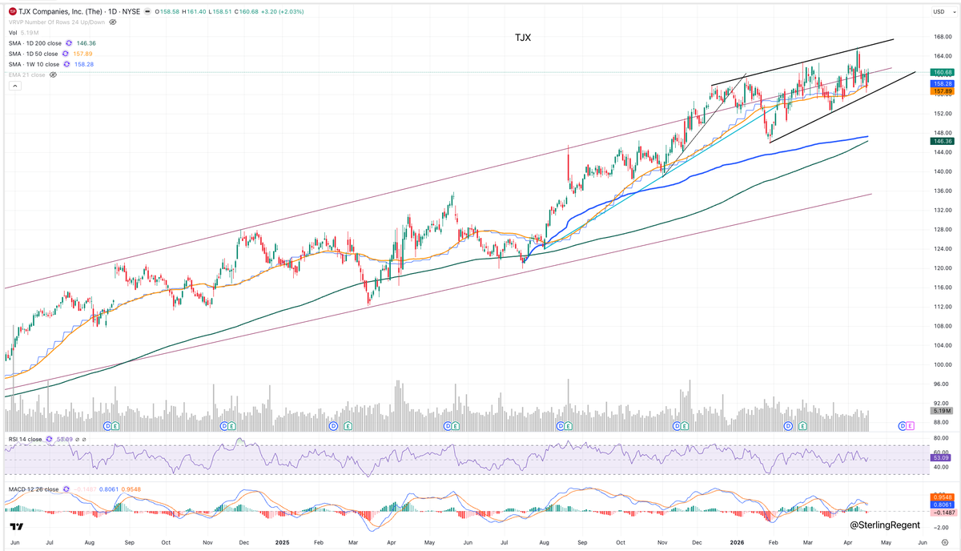The image size is (961, 551).
Task: Select the VRVP Number Of Rows legend
Action: [x=57, y=22]
